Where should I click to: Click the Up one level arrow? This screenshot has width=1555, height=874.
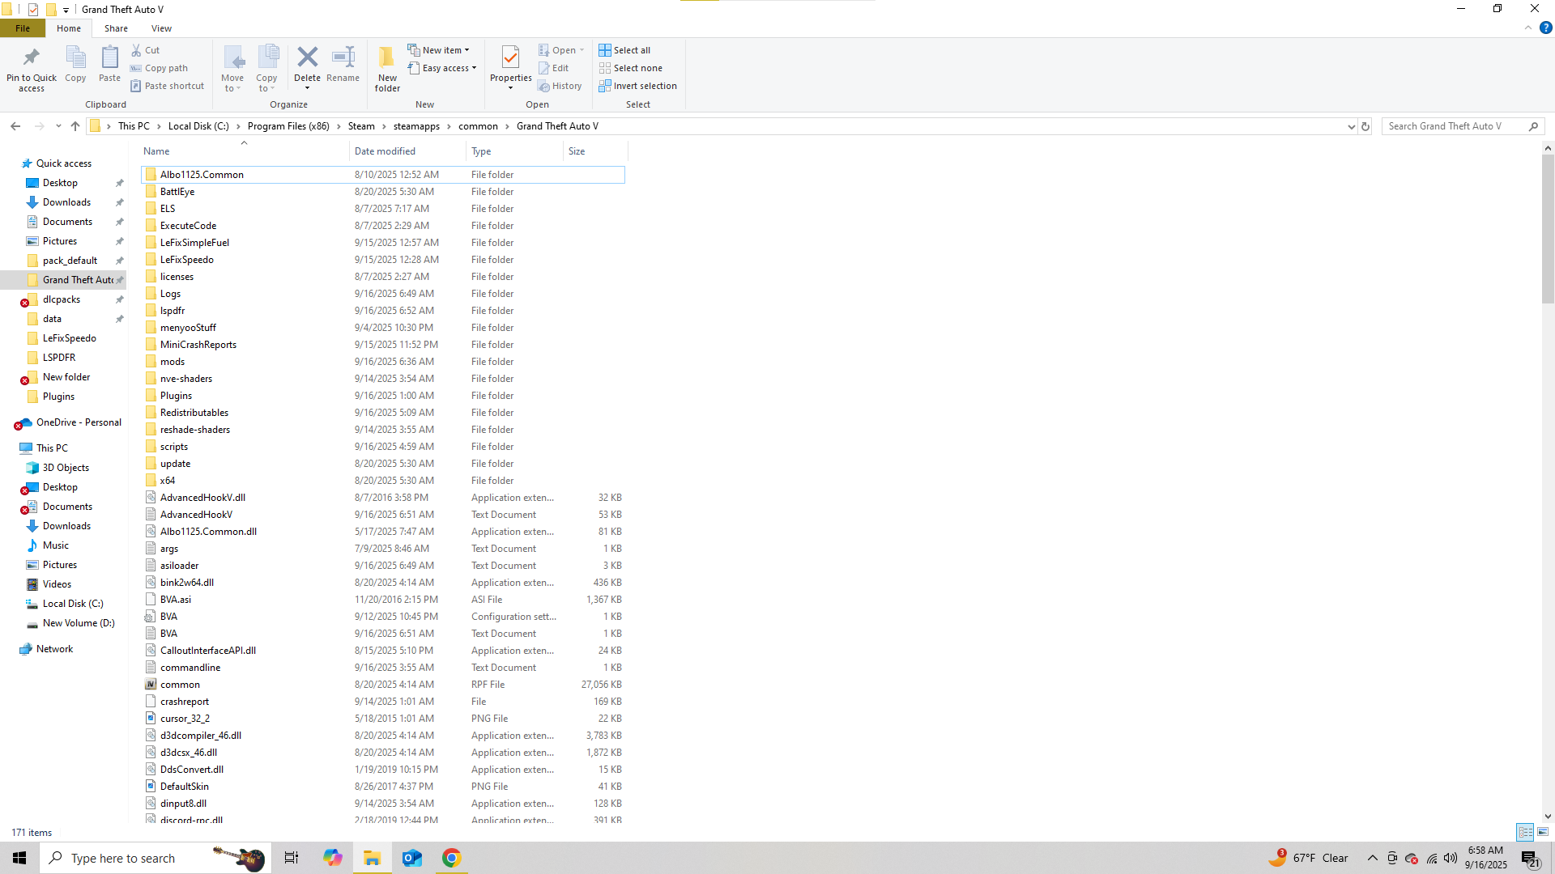[75, 126]
